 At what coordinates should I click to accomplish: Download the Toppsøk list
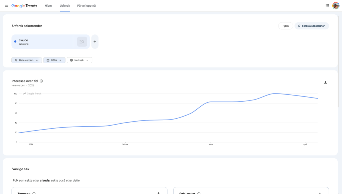tap(159, 193)
